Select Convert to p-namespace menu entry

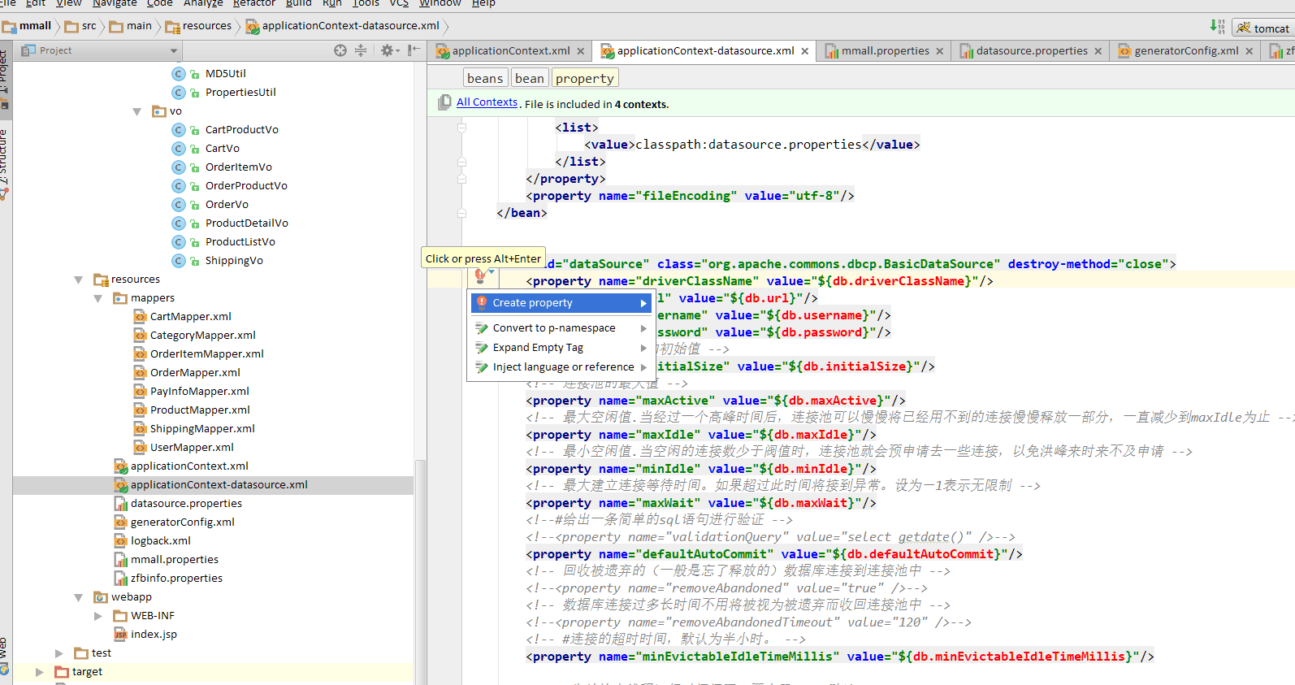coord(554,328)
